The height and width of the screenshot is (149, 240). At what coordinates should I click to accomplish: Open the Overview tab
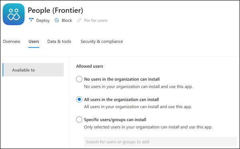12,42
